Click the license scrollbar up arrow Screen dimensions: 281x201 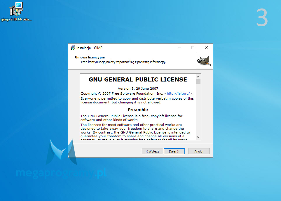tap(198, 77)
